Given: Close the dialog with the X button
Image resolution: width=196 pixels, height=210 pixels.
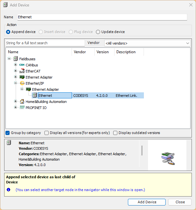Looking at the screenshot, I should click(x=191, y=5).
